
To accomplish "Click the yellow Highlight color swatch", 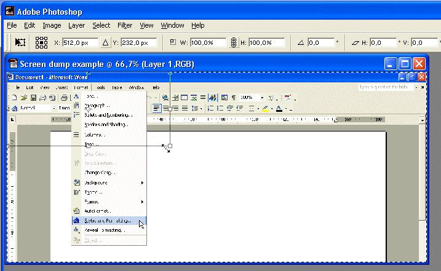I will (x=265, y=109).
